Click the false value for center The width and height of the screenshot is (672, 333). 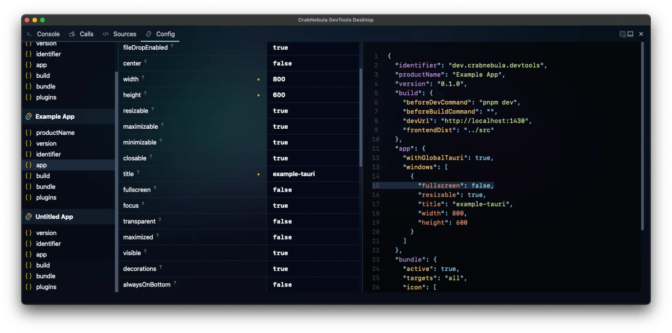tap(282, 63)
